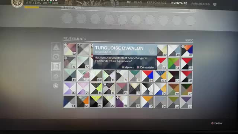
Task: Select the orange and blue shader counted 110
Action: [x=147, y=102]
